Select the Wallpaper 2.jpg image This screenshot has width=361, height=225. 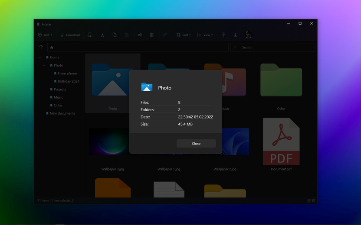point(235,141)
